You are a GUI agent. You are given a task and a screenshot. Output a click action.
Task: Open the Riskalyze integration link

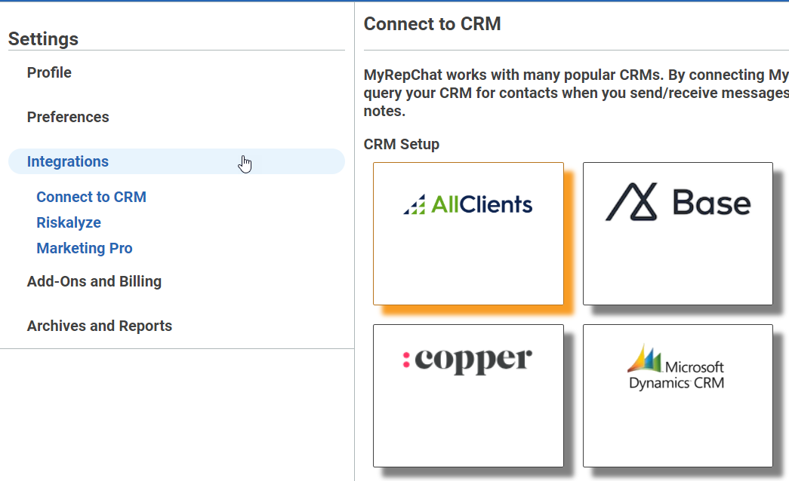69,222
